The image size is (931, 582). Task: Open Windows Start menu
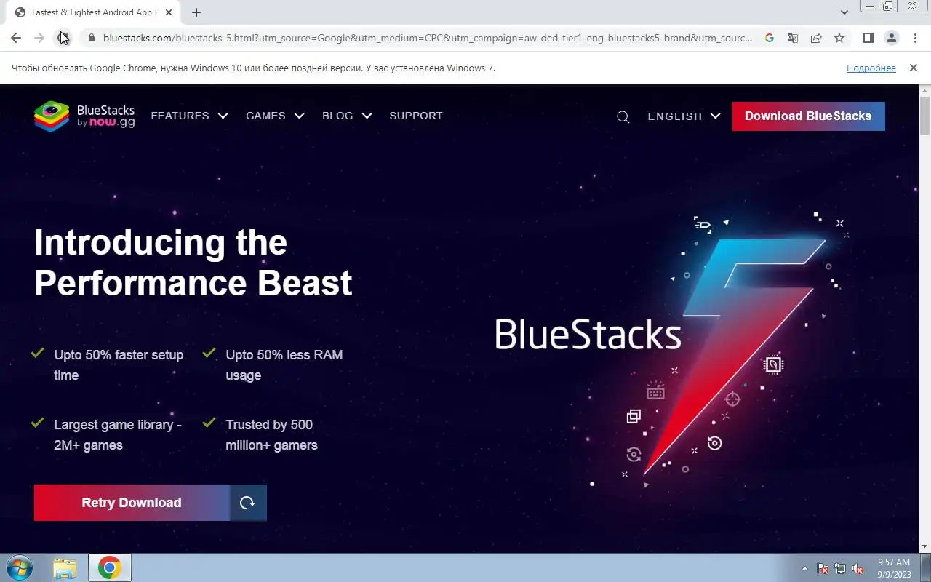19,567
